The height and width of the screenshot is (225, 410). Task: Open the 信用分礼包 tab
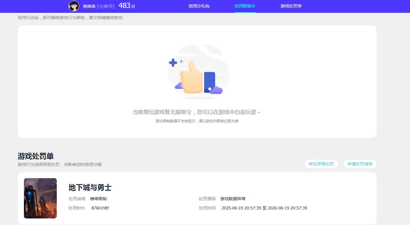click(199, 6)
